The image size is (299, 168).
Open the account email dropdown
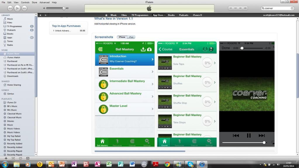pos(279,15)
